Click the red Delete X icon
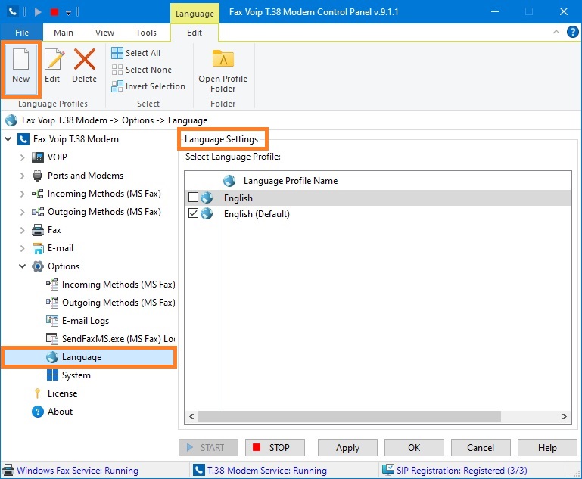 coord(84,59)
